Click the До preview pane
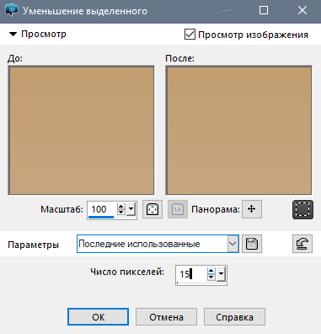The width and height of the screenshot is (321, 334). [x=81, y=131]
